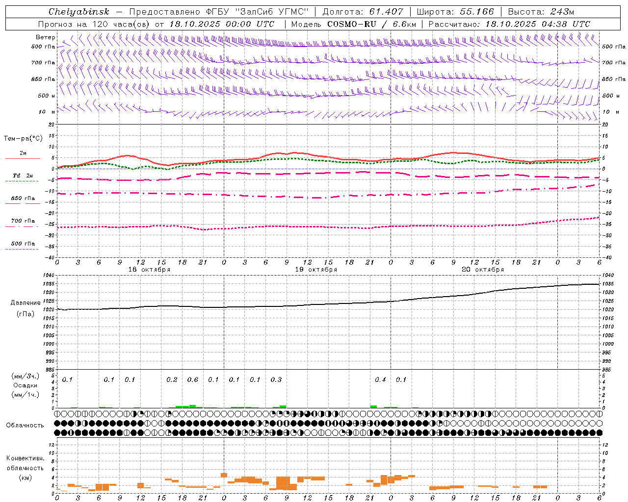Click the '18 октября' date label
The image size is (628, 502).
coord(149,270)
